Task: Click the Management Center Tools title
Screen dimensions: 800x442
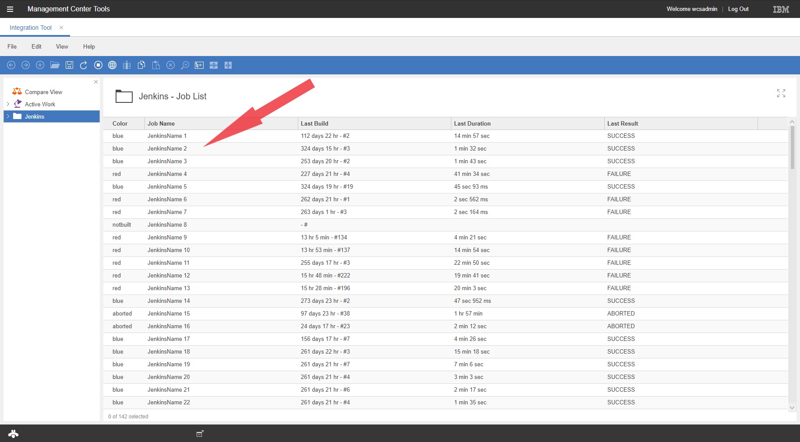Action: point(68,9)
